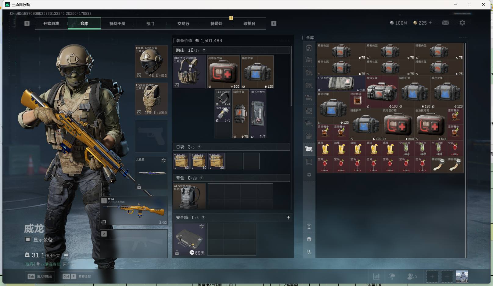Open the friends list icon showing 3
The height and width of the screenshot is (286, 493).
point(412,276)
